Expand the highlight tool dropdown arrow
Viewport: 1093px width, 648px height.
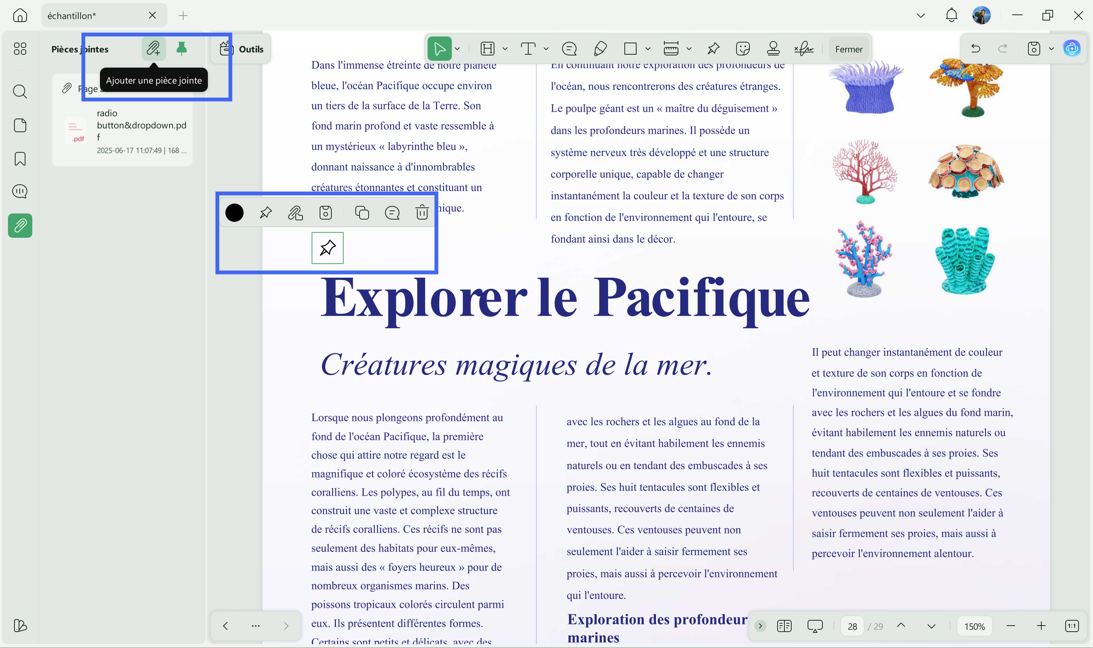505,49
